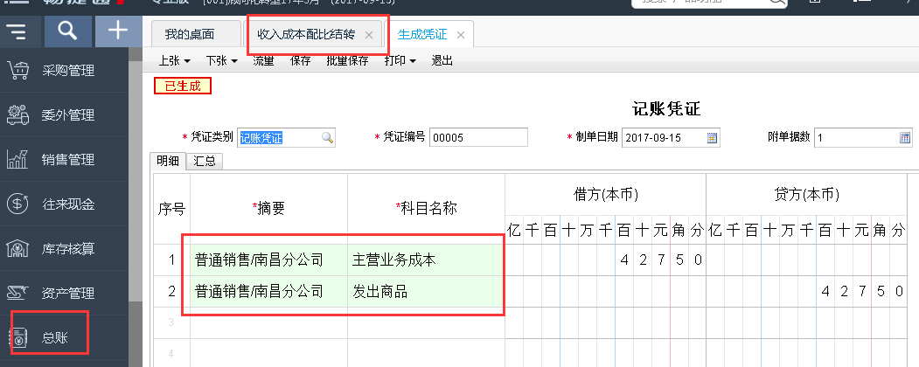The image size is (919, 367).
Task: Click row 1 debit amount 42750
Action: (x=605, y=260)
